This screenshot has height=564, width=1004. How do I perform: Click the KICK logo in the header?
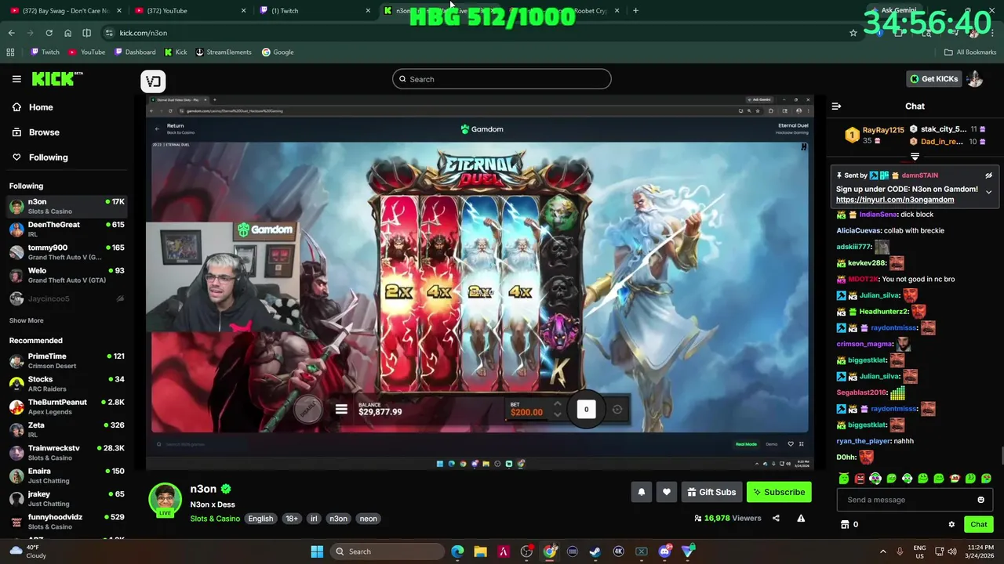[56, 79]
